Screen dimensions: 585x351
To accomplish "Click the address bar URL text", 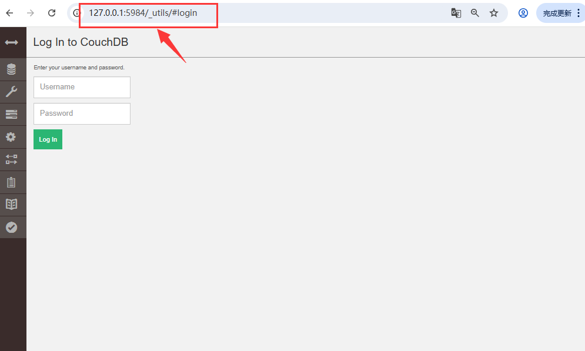I will (143, 13).
